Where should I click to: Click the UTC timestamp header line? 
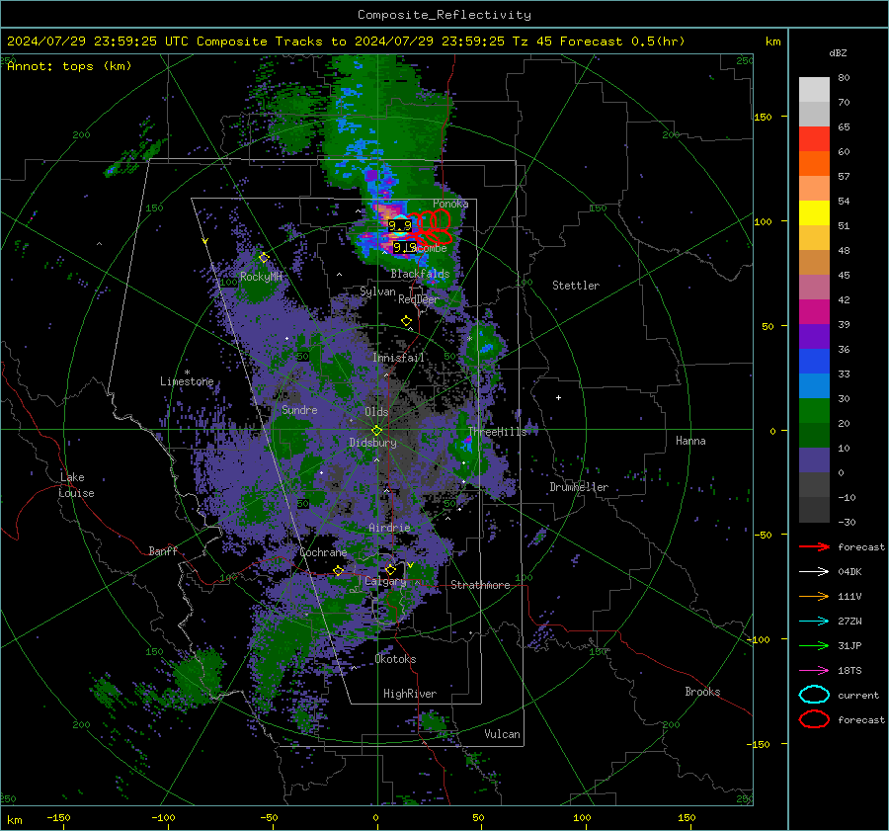tap(346, 42)
